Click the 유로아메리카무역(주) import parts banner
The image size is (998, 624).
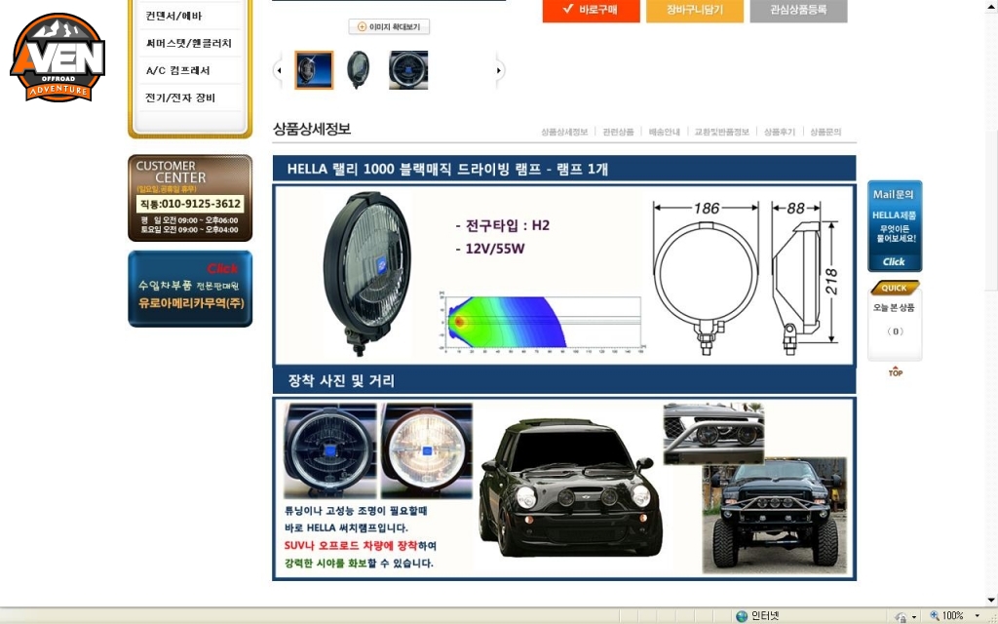pos(190,289)
